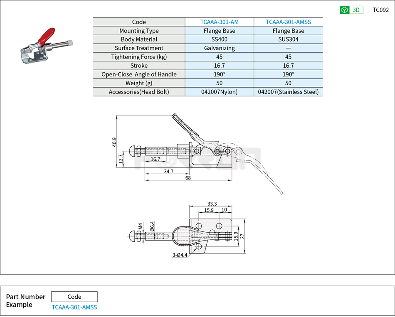This screenshot has width=395, height=317.
Task: Select the Weight 50 g cell
Action: pos(220,83)
